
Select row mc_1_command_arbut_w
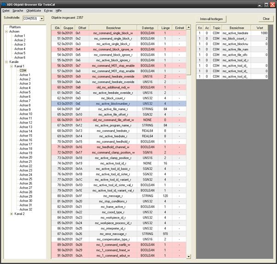coord(119,256)
